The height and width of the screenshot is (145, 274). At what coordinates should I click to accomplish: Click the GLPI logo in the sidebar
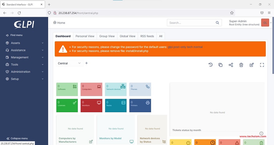[x=24, y=24]
